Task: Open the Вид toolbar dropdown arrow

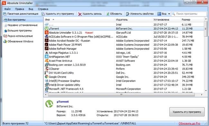Action: 169,14
